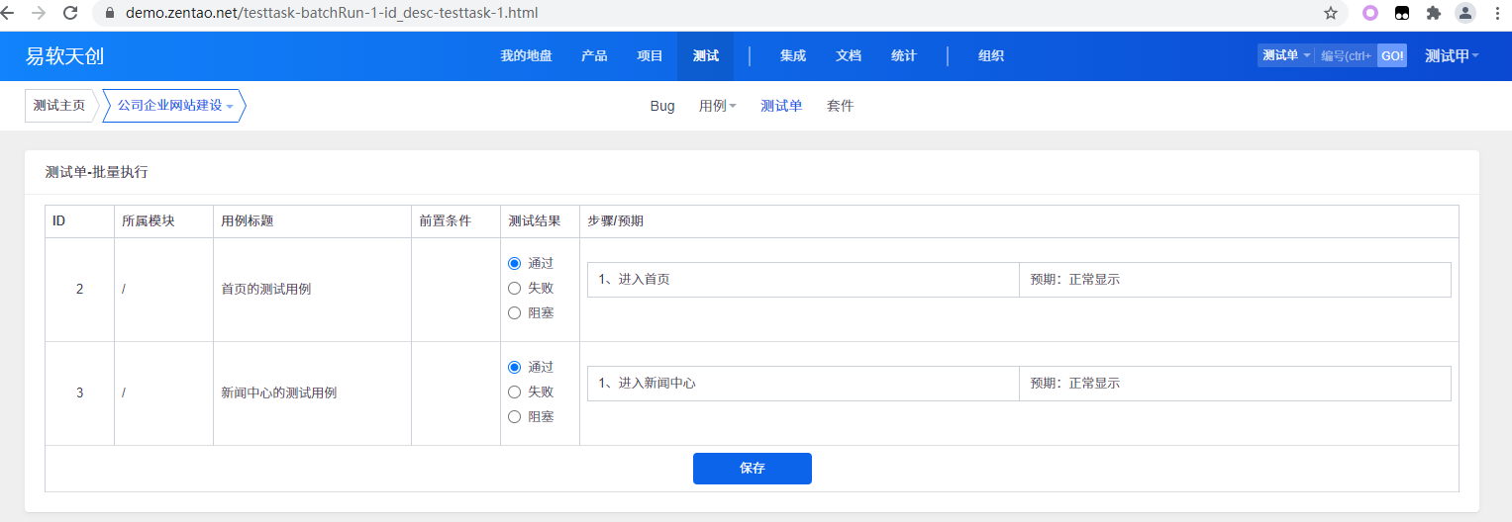Click step text 1、进入首页
The height and width of the screenshot is (522, 1512).
[x=634, y=280]
